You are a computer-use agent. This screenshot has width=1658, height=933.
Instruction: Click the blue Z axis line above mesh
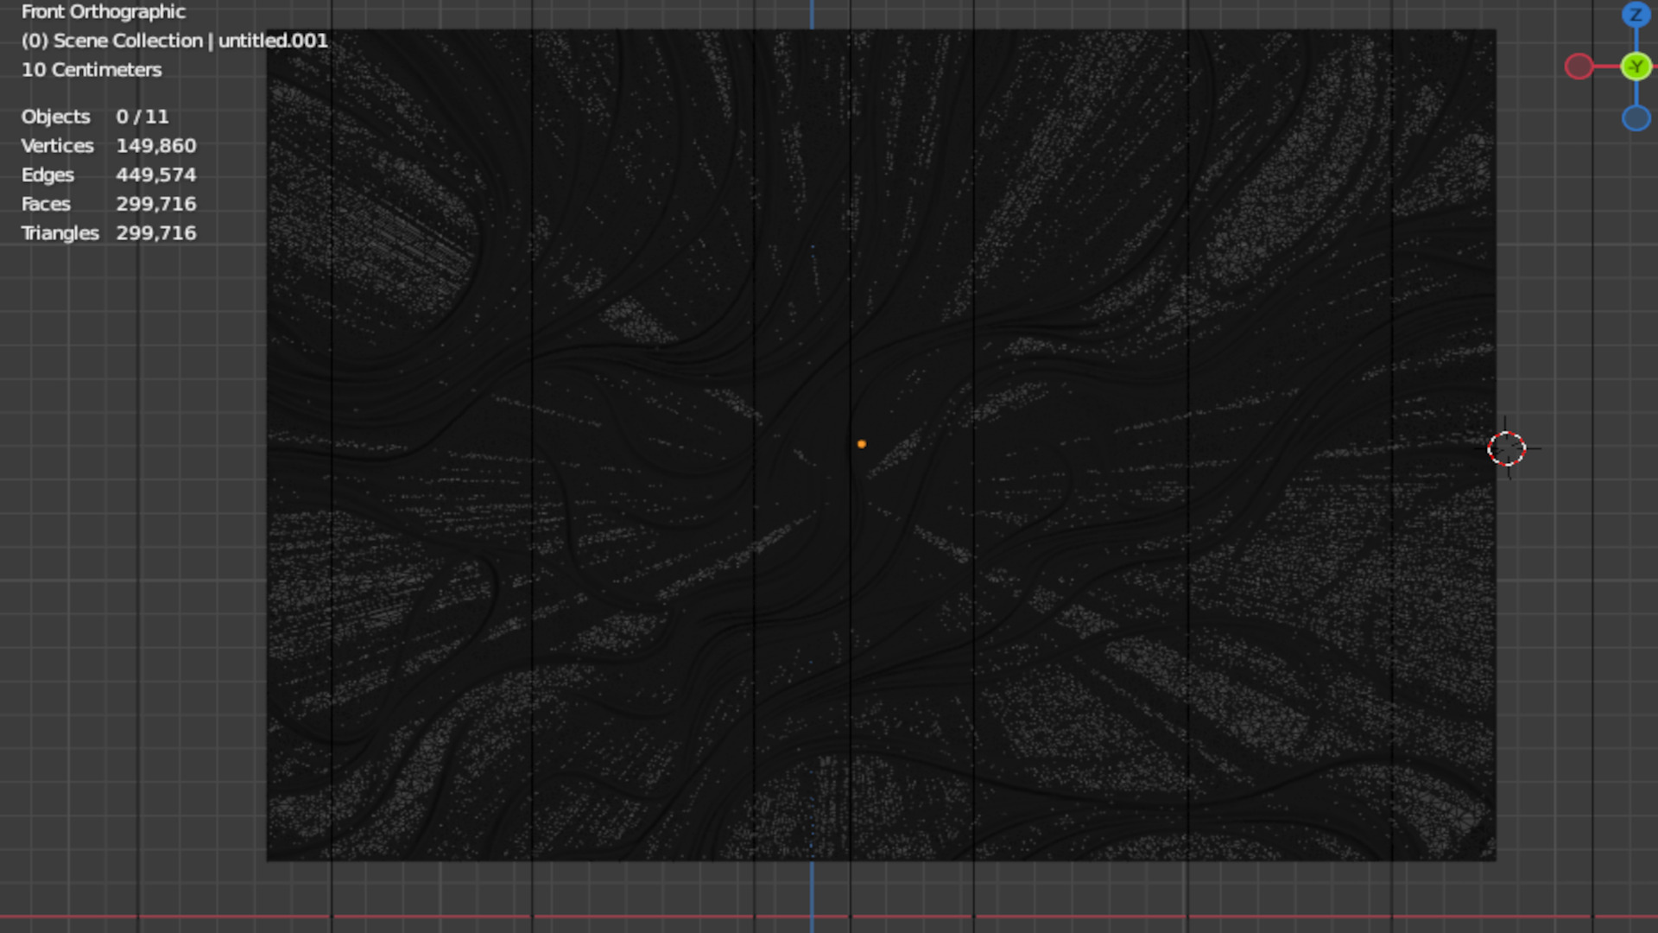point(812,14)
